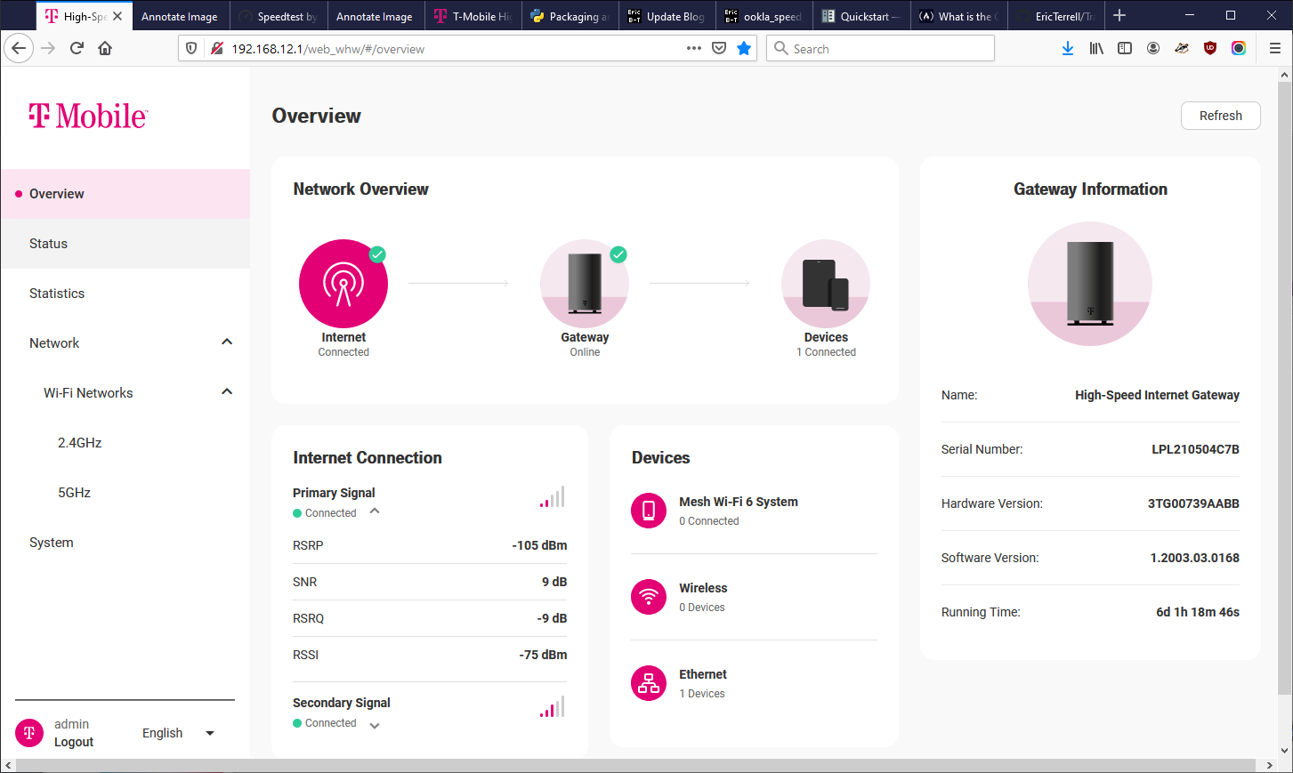
Task: Click the Internet antenna icon
Action: (x=343, y=284)
